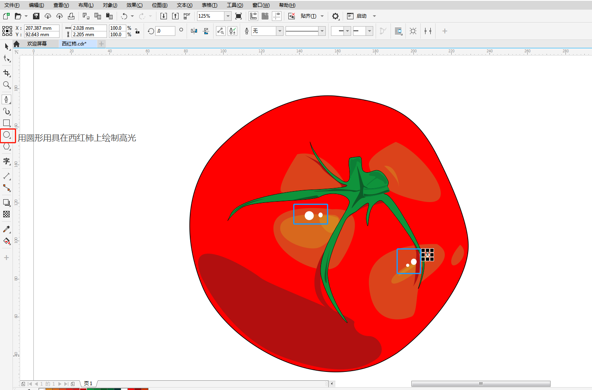The width and height of the screenshot is (592, 390).
Task: Choose the Polygon tool
Action: click(x=6, y=147)
